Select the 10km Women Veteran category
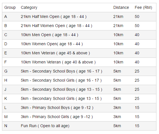Image resolution: width=159 pixels, height=134 pixels. tap(58, 62)
